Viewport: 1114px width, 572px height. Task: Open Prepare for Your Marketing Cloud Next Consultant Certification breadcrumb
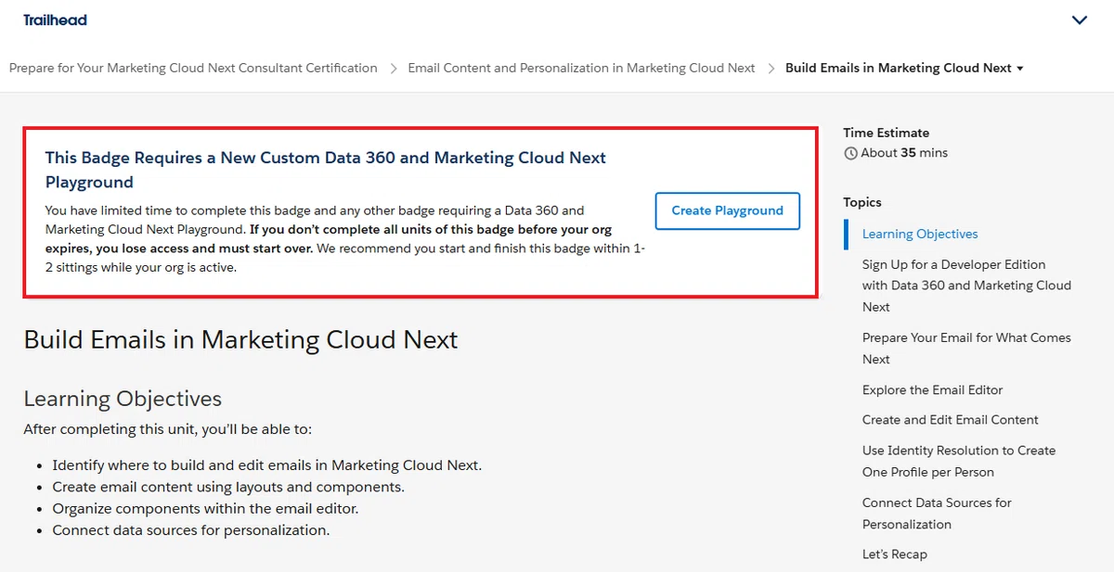point(193,68)
